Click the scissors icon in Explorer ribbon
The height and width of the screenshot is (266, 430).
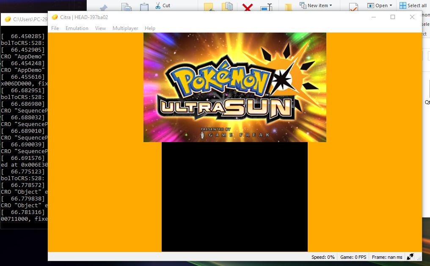158,5
